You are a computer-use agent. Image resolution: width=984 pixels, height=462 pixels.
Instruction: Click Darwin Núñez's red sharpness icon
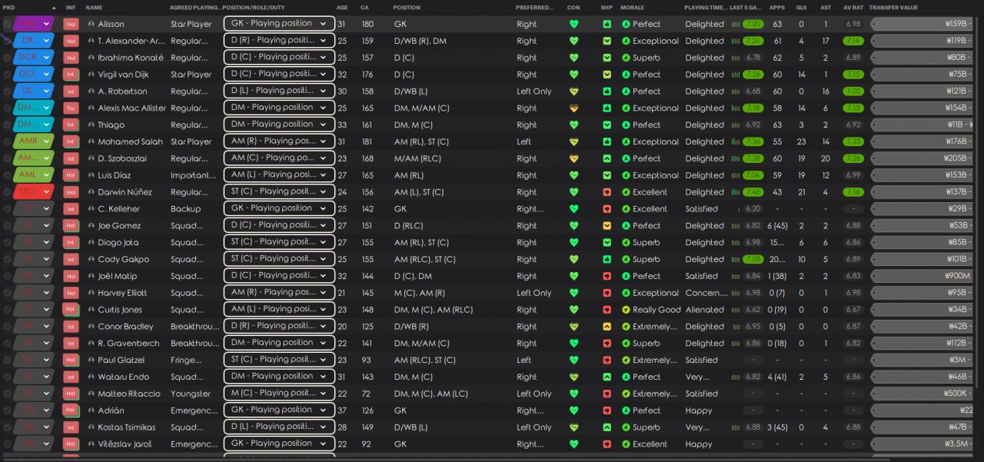(607, 192)
